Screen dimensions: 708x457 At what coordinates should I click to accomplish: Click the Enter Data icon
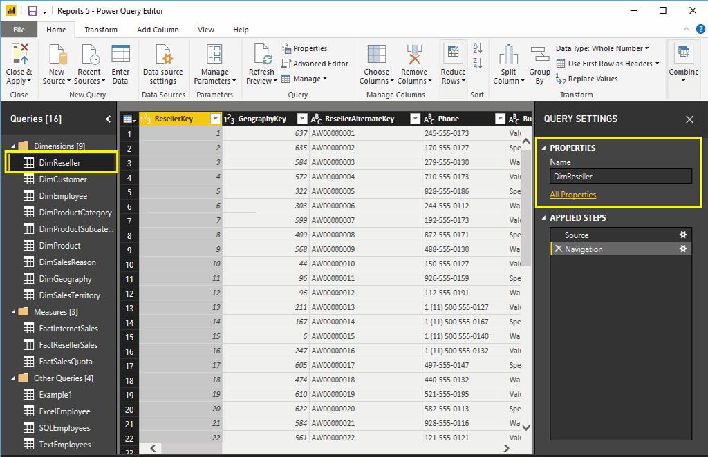[120, 55]
